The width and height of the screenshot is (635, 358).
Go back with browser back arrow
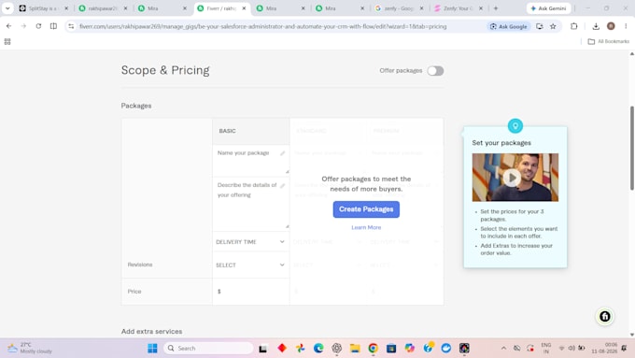[x=8, y=26]
